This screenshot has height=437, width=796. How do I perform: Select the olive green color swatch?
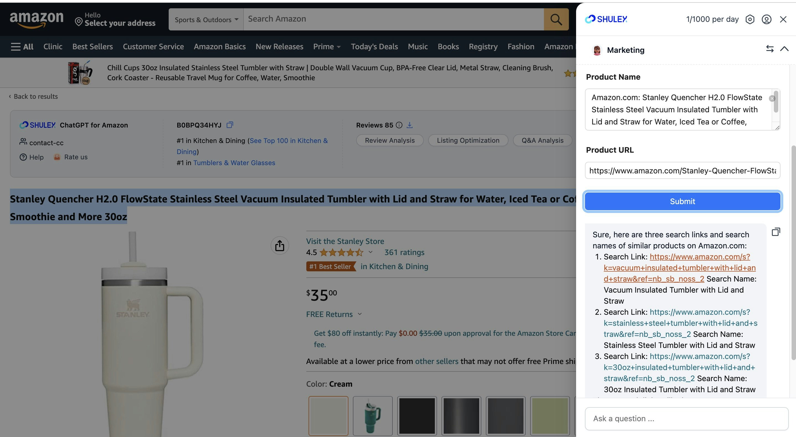[550, 416]
